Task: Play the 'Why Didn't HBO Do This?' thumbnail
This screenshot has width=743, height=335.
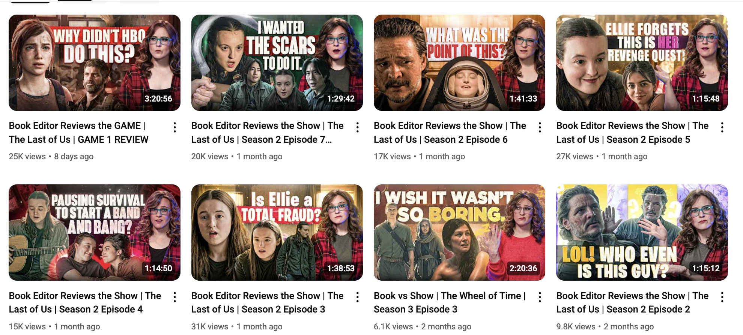Action: [x=95, y=63]
